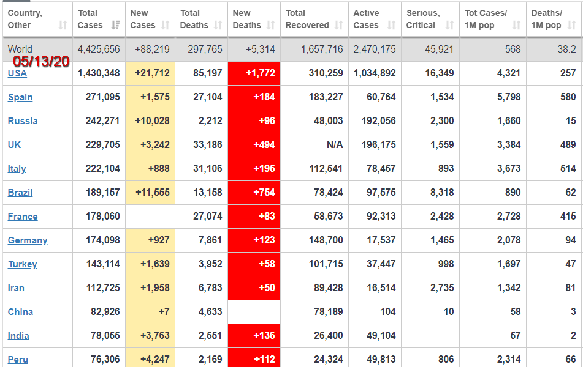Sort Active Cases using its arrow icon

click(392, 26)
